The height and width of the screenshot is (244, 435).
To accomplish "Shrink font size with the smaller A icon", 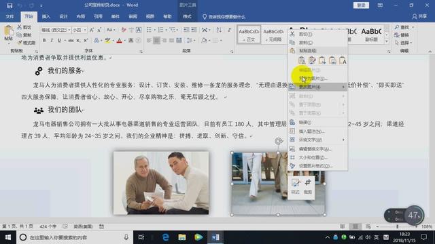I will [99, 30].
